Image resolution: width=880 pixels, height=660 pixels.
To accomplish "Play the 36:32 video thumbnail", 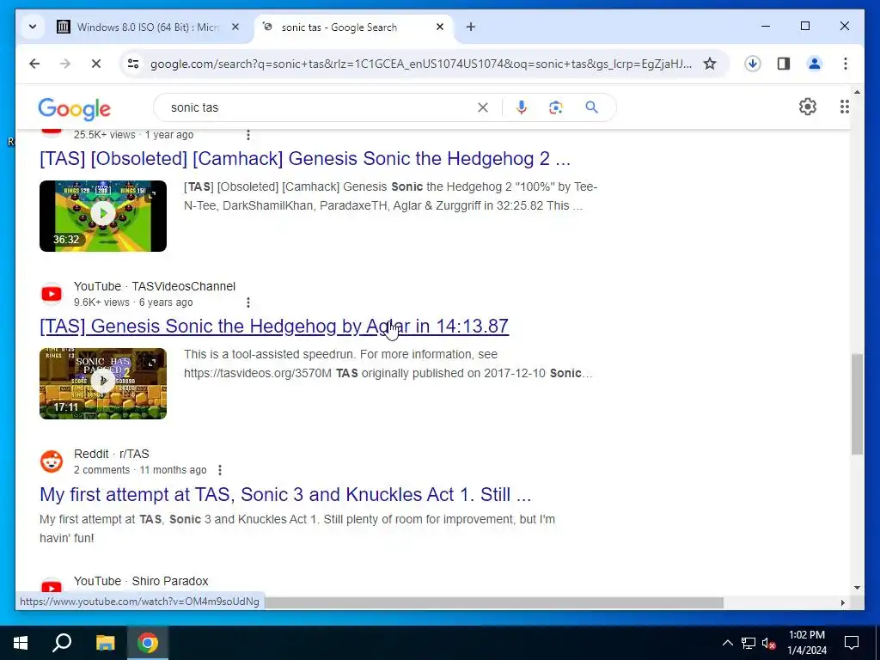I will click(103, 216).
